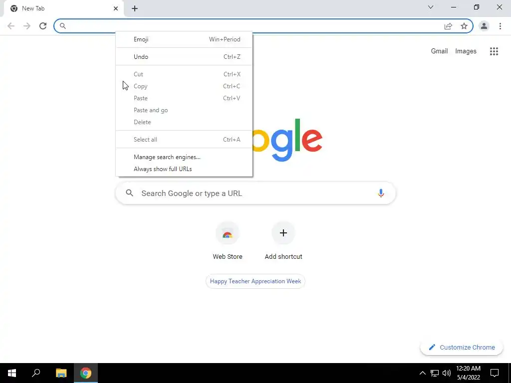Choose Cut in the context menu
The image size is (511, 383).
[184, 74]
